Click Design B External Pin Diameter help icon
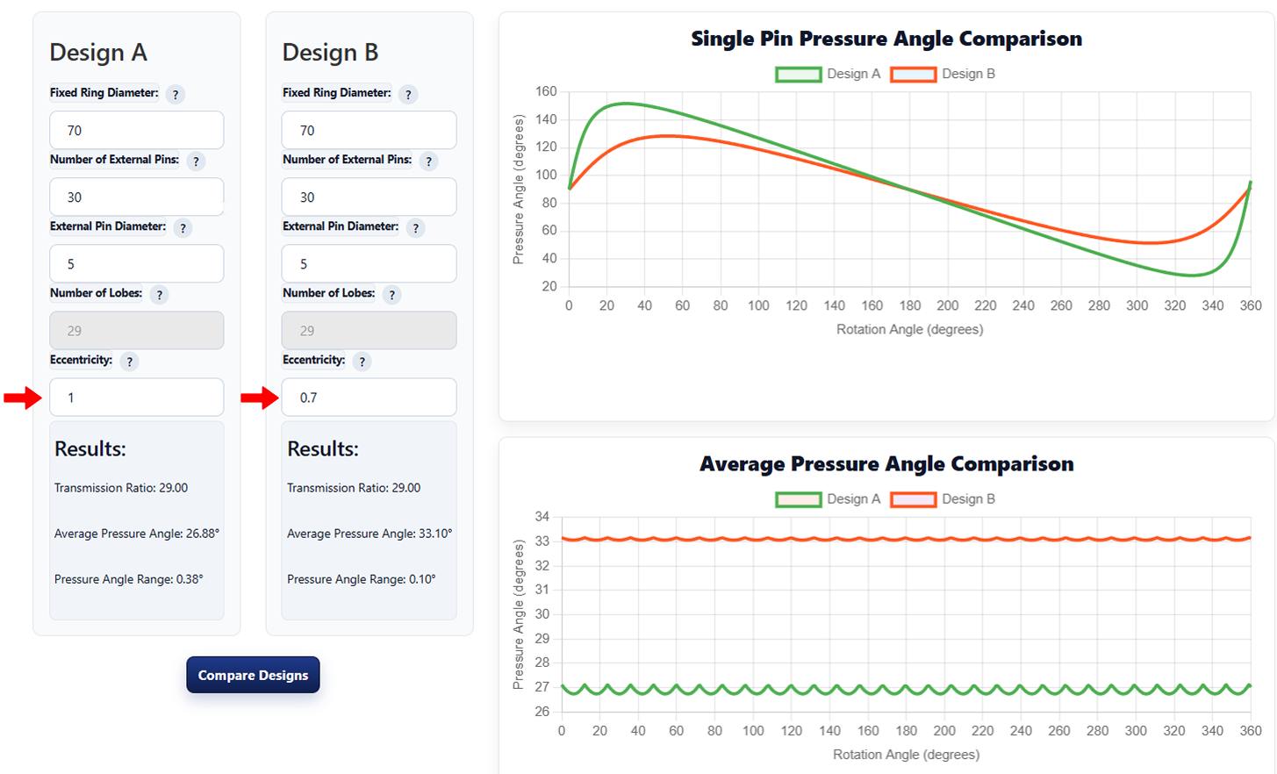 [415, 228]
